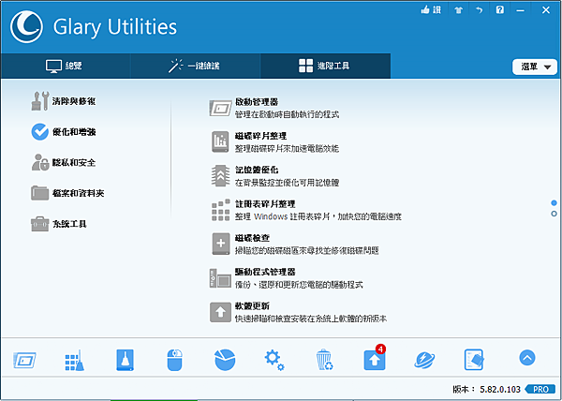The height and width of the screenshot is (401, 562).
Task: Minimize the Glary Utilities window
Action: click(x=521, y=10)
